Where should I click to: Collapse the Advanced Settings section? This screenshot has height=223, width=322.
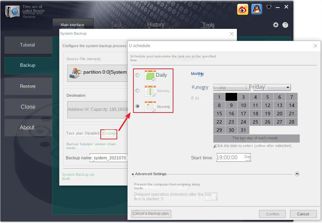click(x=297, y=174)
